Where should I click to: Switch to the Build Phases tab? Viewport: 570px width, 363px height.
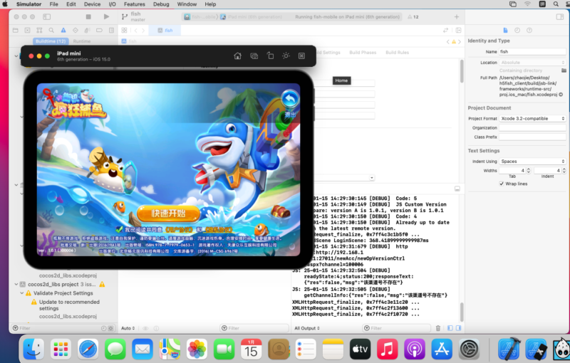363,53
